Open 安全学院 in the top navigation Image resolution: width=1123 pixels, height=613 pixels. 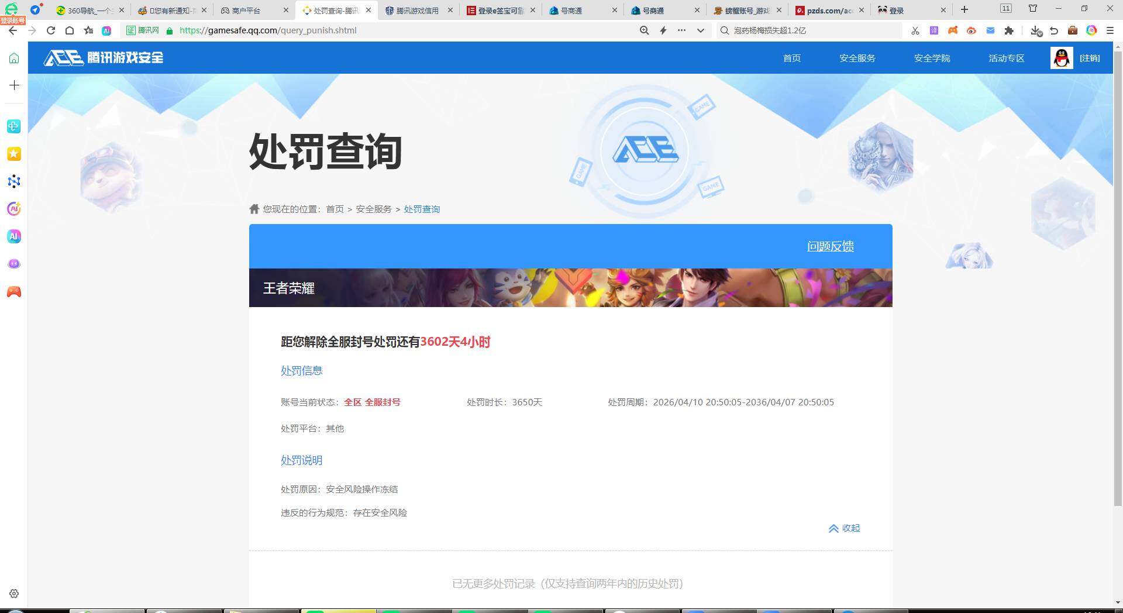[932, 58]
